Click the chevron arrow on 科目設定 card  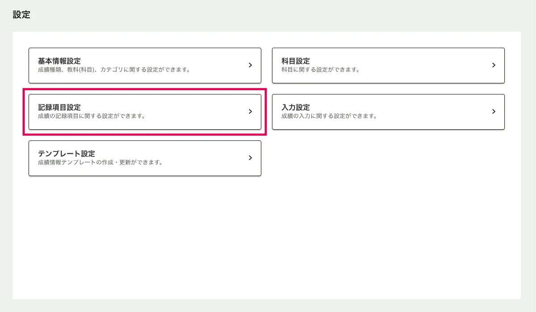click(x=494, y=65)
